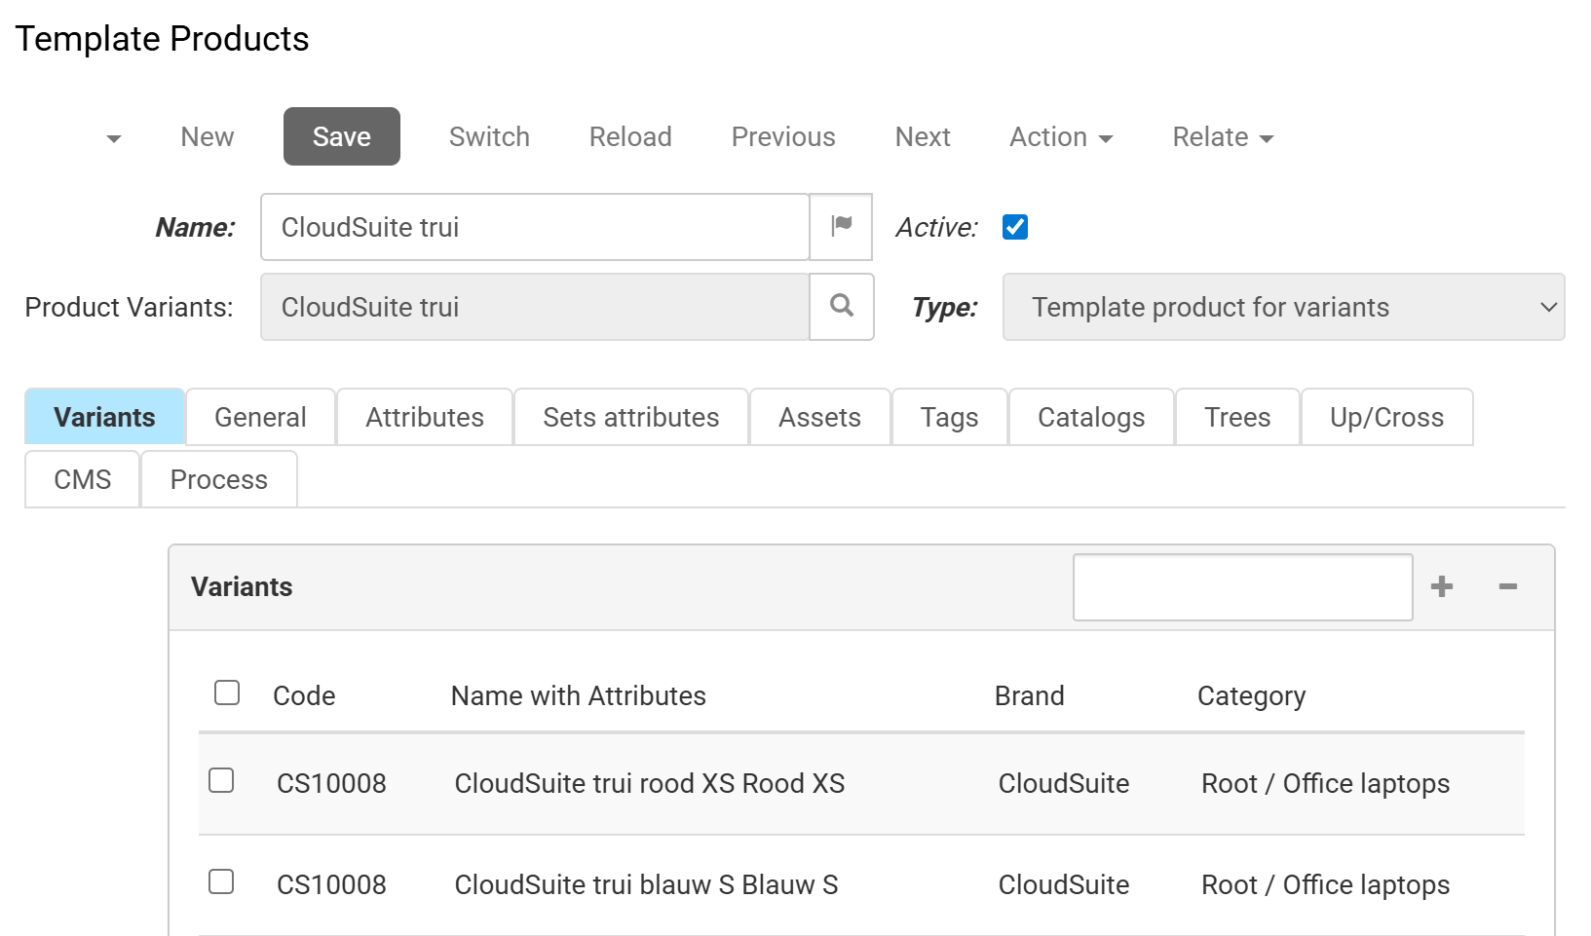This screenshot has height=936, width=1591.
Task: Expand the Relate dropdown menu
Action: (x=1223, y=137)
